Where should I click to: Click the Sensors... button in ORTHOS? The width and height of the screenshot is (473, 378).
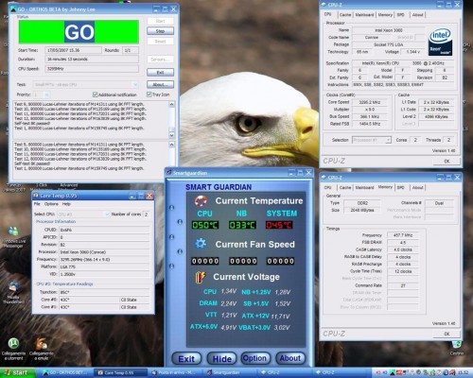tap(160, 60)
